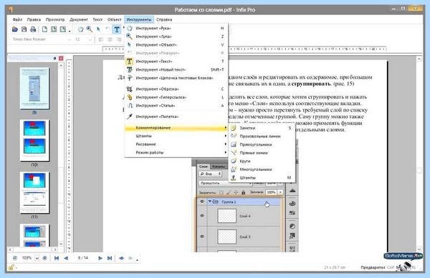This screenshot has height=278, width=430.
Task: Expand the Режим работы submenu
Action: point(176,152)
